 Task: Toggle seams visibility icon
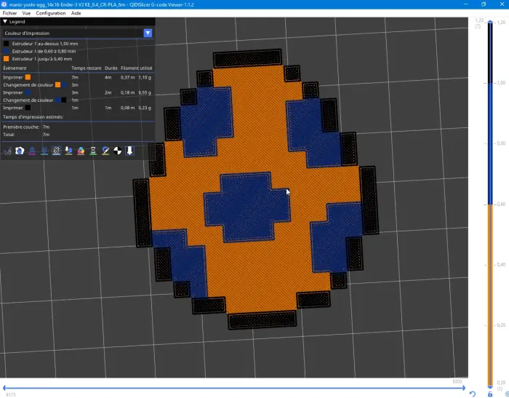click(57, 151)
